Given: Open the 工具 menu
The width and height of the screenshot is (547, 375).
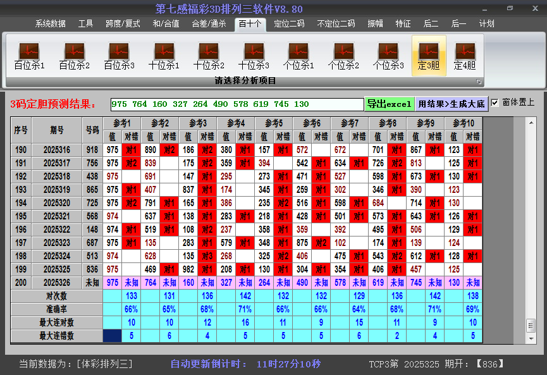Looking at the screenshot, I should tap(86, 23).
